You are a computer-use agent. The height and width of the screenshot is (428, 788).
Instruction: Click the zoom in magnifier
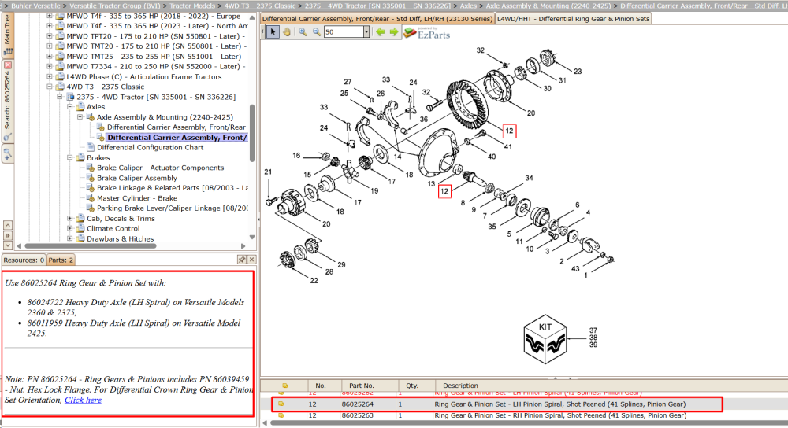click(303, 32)
